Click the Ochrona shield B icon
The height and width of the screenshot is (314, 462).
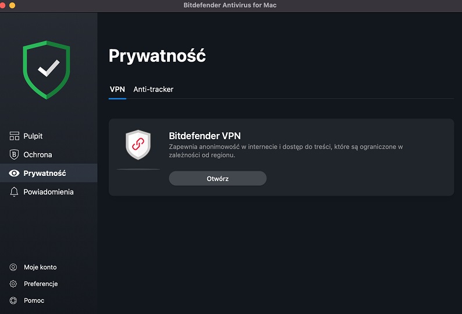14,154
